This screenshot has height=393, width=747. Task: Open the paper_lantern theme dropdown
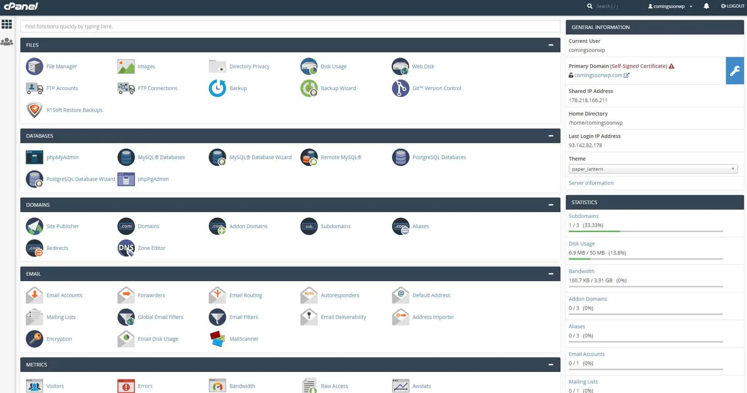[653, 169]
